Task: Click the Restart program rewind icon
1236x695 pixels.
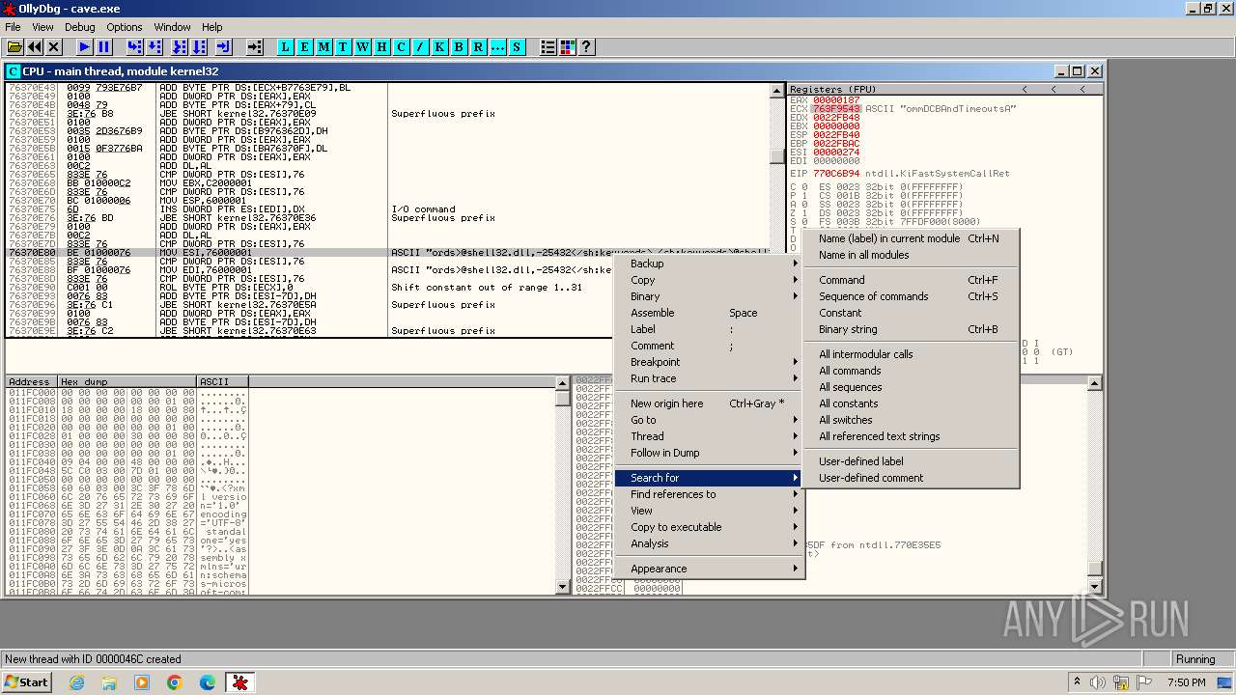Action: [x=35, y=46]
